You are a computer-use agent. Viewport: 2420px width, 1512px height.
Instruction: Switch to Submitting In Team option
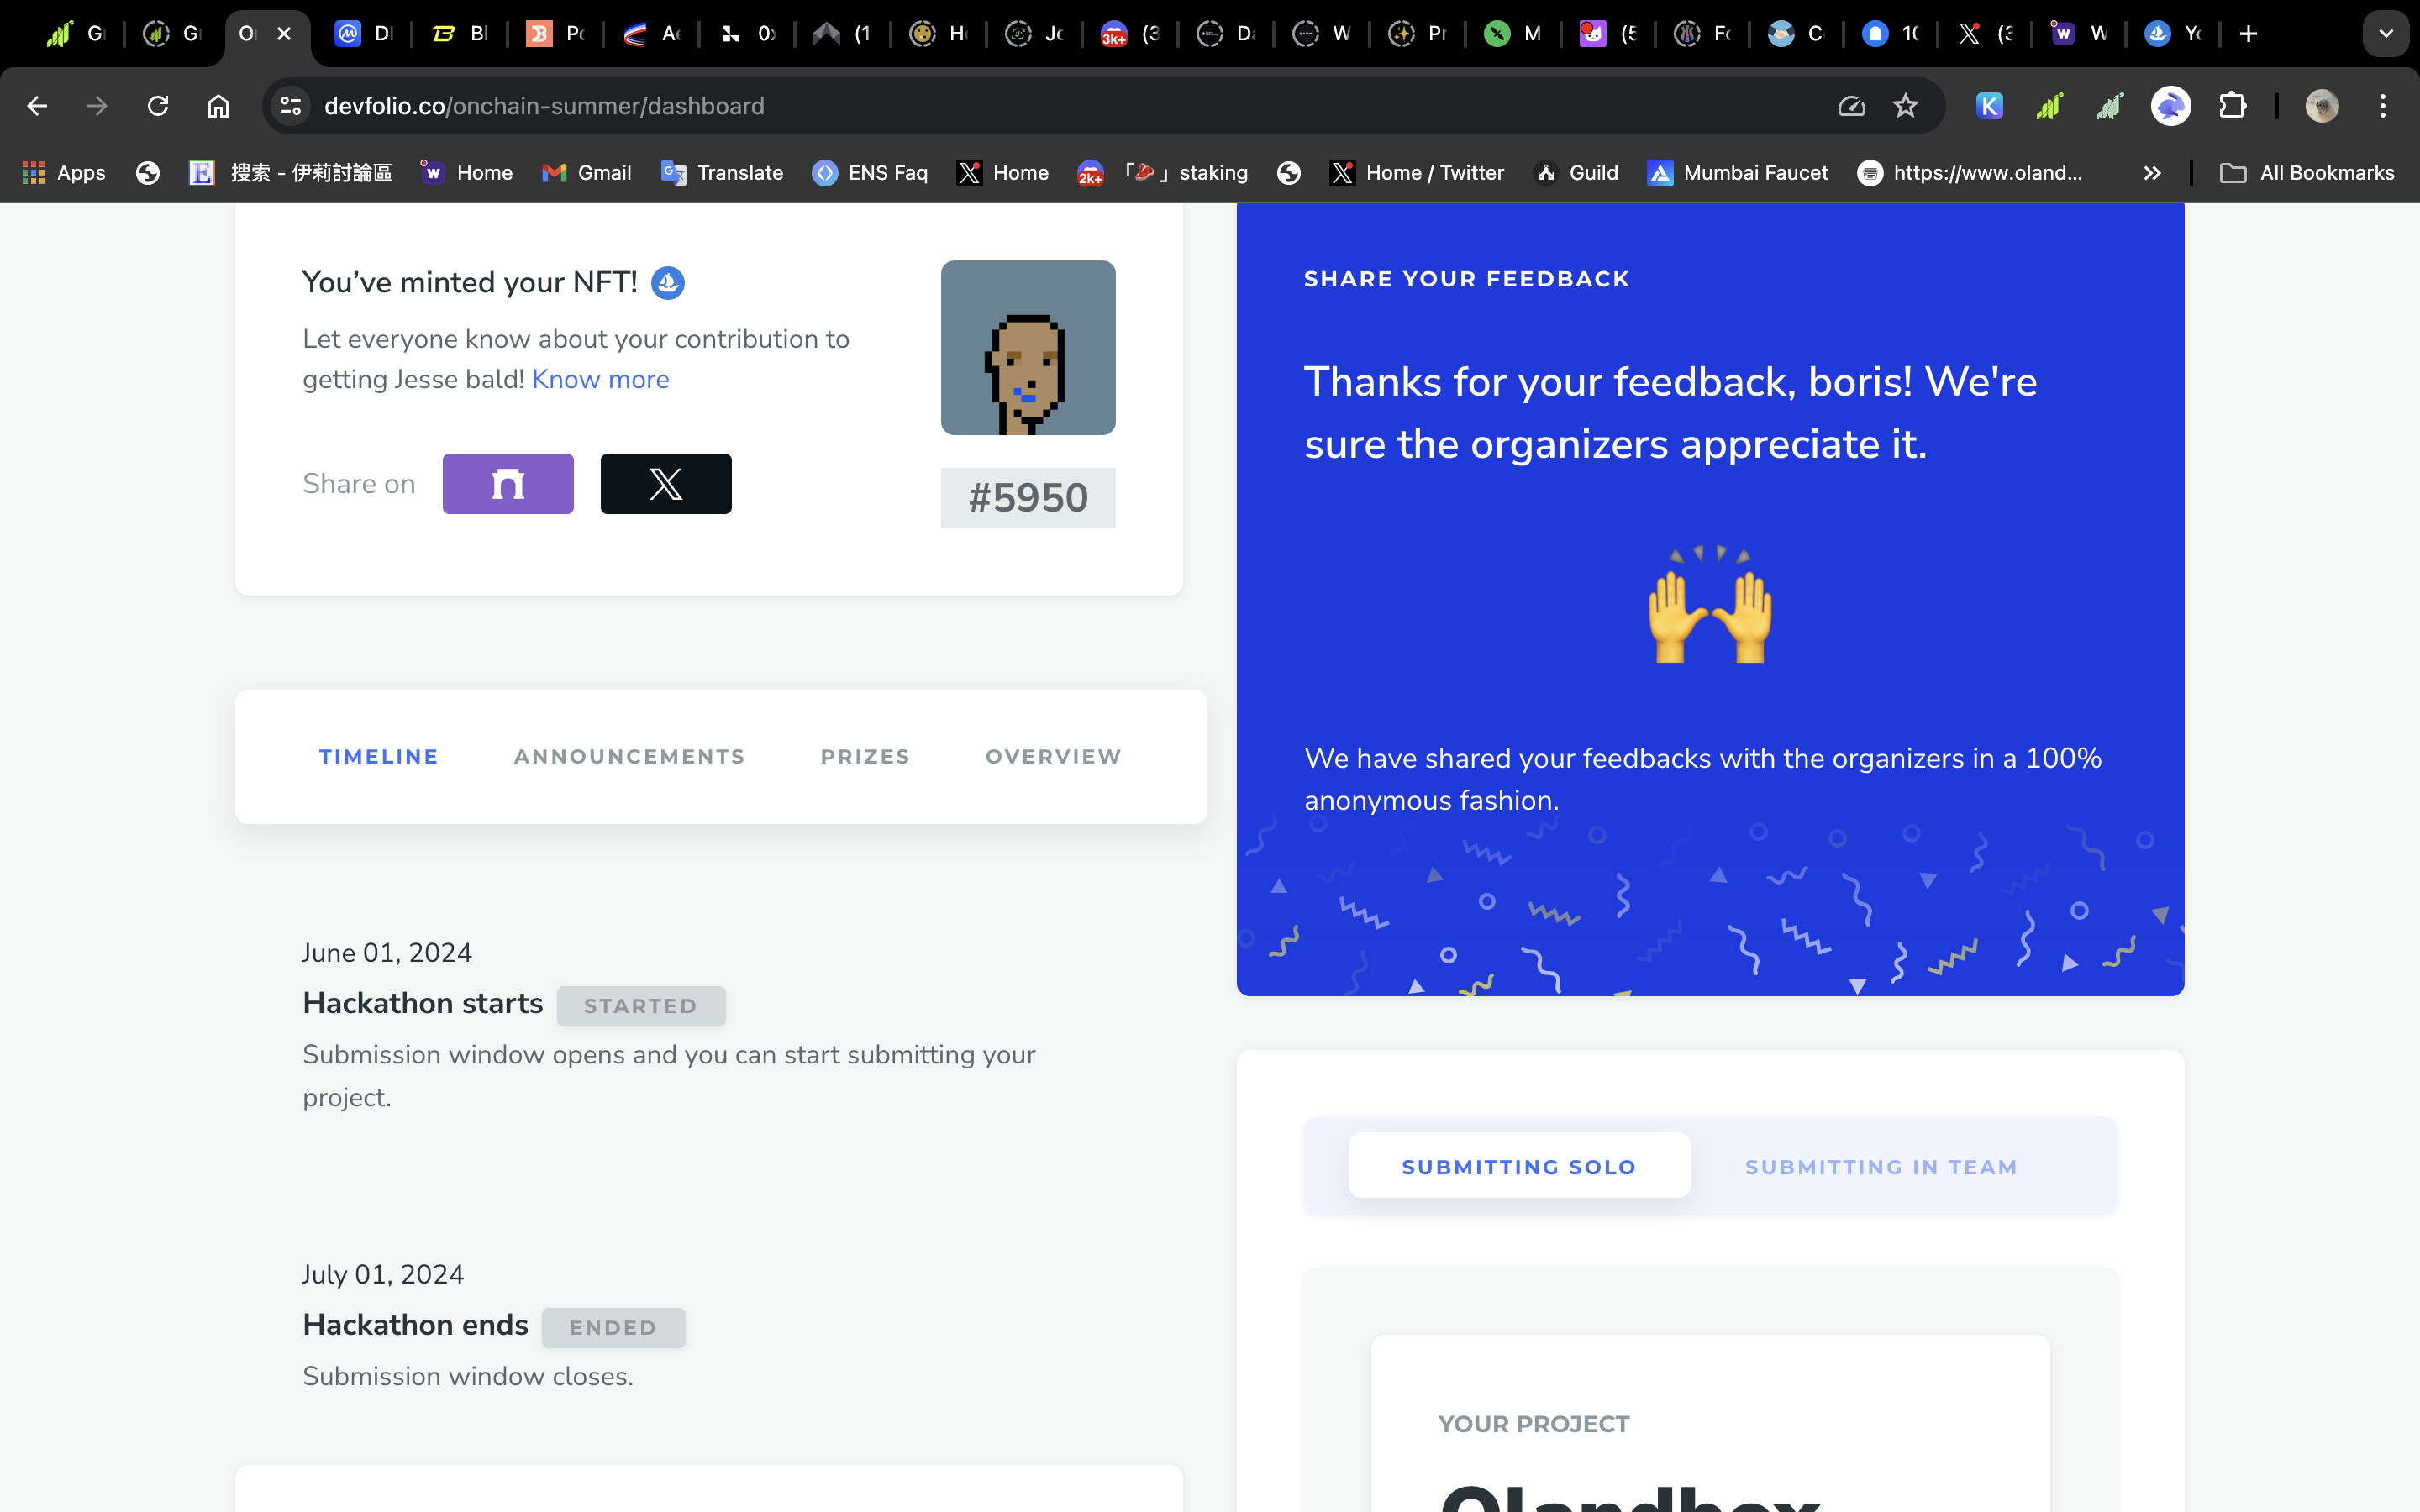tap(1881, 1166)
